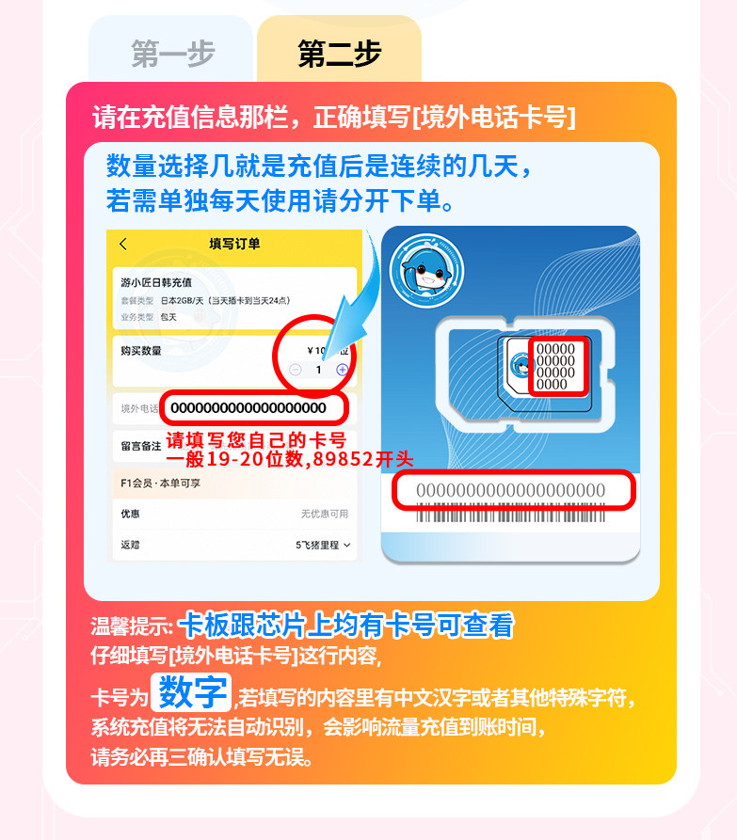
Task: Decrease quantity with the minus button
Action: (296, 370)
